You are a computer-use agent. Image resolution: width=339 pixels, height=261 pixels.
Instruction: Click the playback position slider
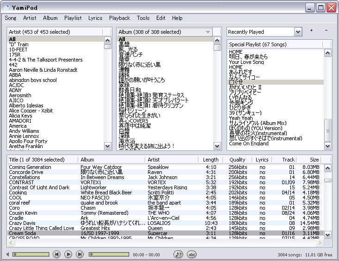point(109,255)
